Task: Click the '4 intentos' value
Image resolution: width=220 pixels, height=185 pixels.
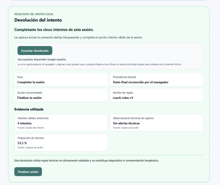Action: click(x=24, y=123)
